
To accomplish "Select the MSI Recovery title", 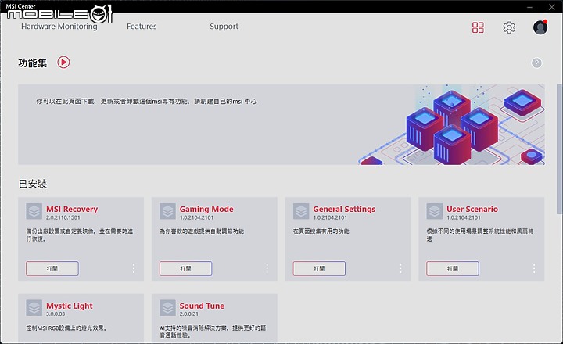I will point(72,209).
